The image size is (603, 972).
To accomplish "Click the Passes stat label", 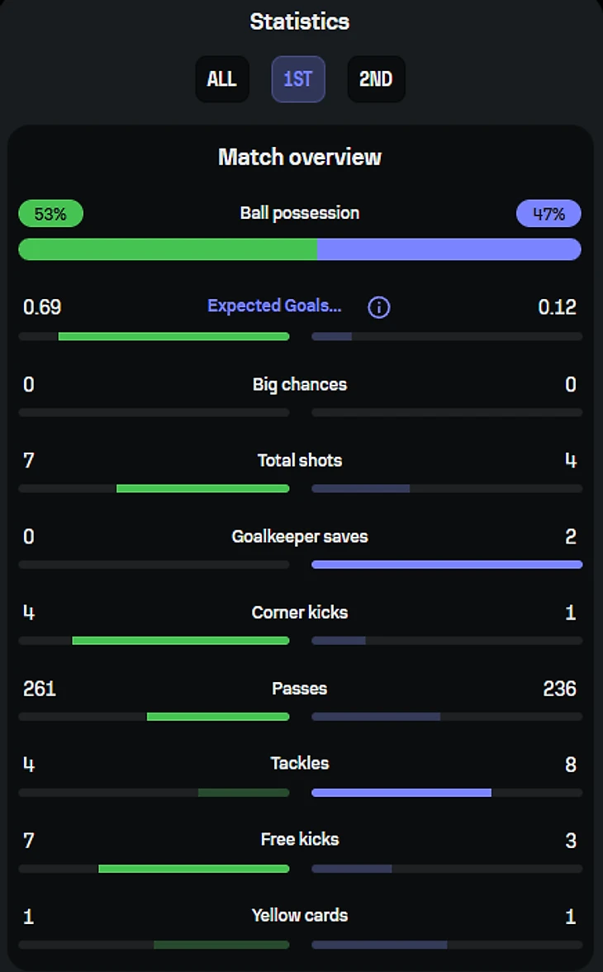I will tap(300, 688).
